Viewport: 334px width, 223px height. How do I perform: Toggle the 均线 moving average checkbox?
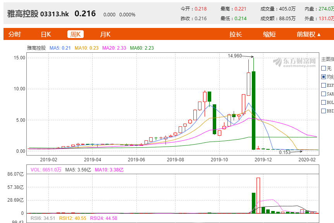pyautogui.click(x=324, y=77)
